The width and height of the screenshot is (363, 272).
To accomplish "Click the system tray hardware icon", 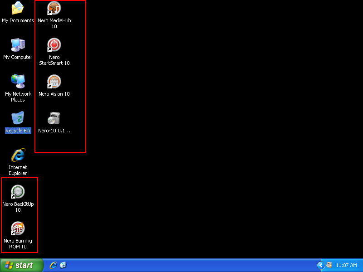I will pyautogui.click(x=329, y=265).
